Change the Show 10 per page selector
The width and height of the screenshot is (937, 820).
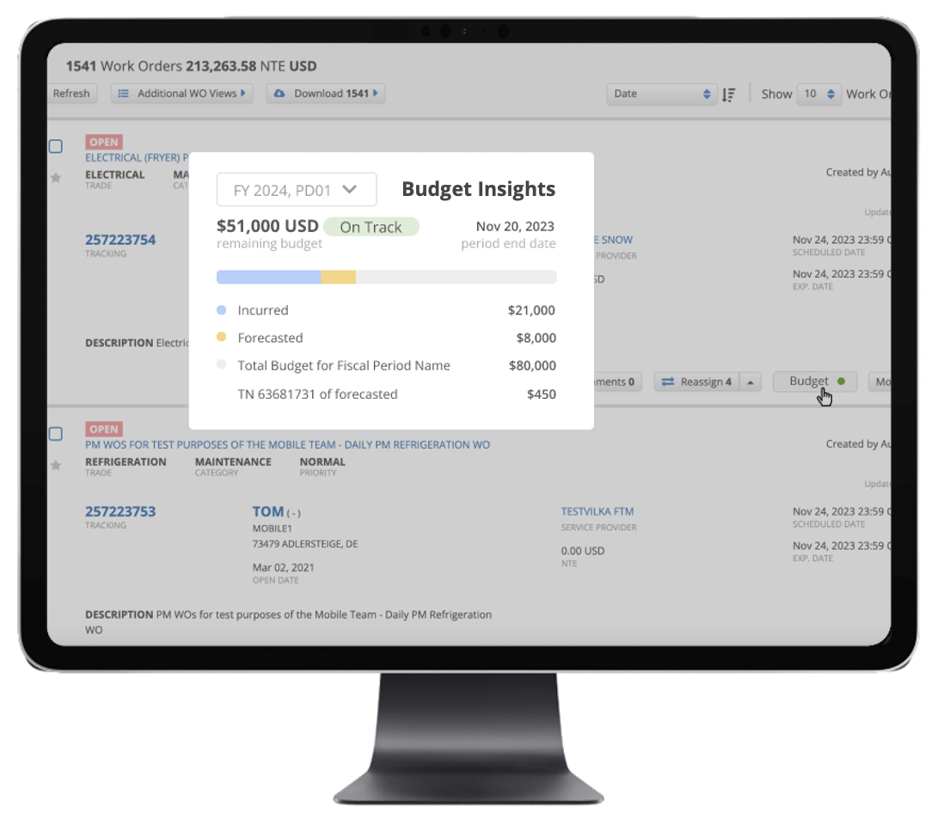click(818, 94)
